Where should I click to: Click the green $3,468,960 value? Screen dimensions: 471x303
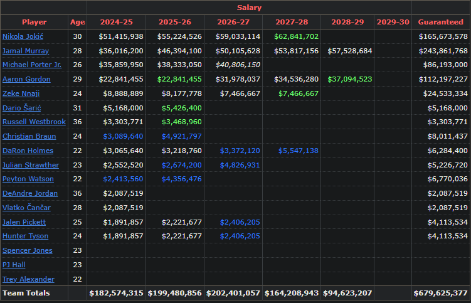182,122
